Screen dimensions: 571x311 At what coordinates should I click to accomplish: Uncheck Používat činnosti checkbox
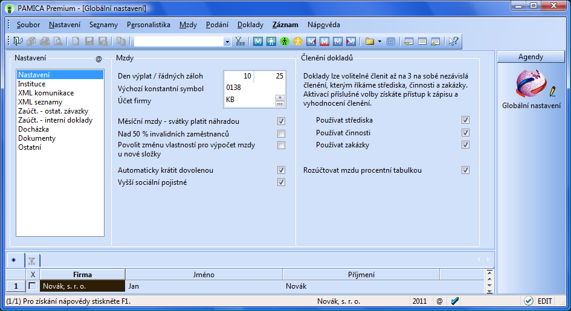pos(465,132)
